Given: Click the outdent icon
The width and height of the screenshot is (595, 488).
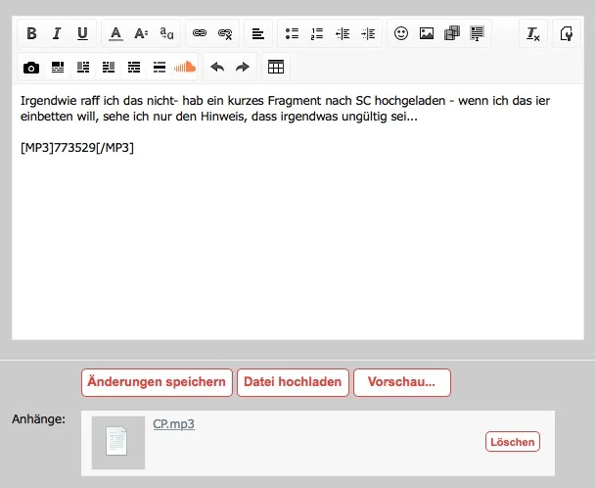Looking at the screenshot, I should pos(343,34).
